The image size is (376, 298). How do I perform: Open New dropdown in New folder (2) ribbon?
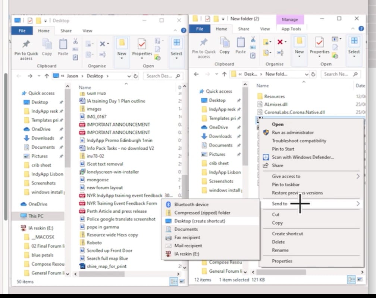tap(299, 57)
